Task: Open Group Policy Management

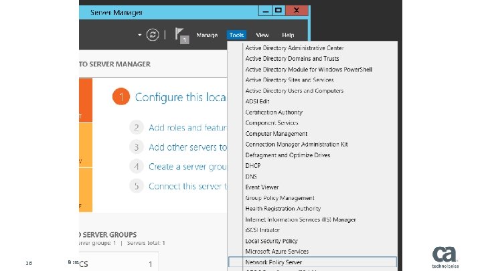Action: coord(279,198)
